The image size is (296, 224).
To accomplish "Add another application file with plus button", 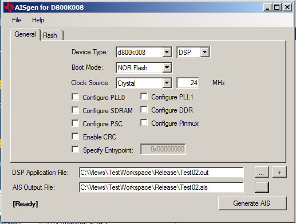I will [279, 172].
